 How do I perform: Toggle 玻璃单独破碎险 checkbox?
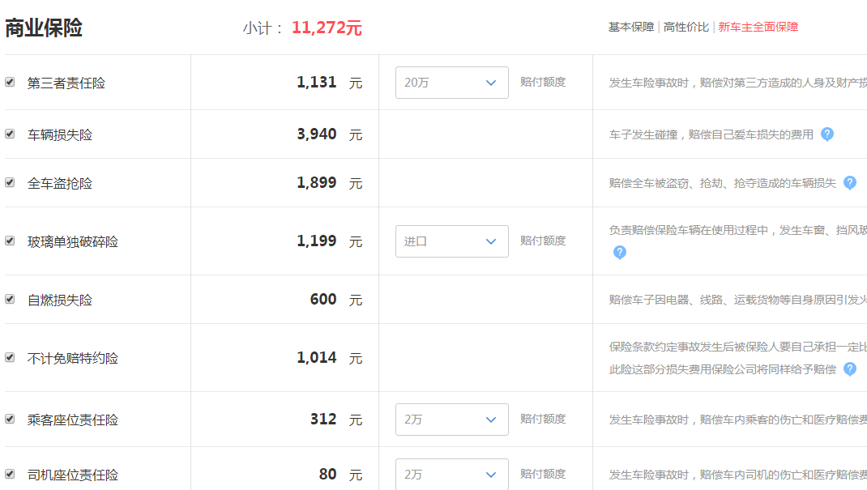(x=10, y=241)
